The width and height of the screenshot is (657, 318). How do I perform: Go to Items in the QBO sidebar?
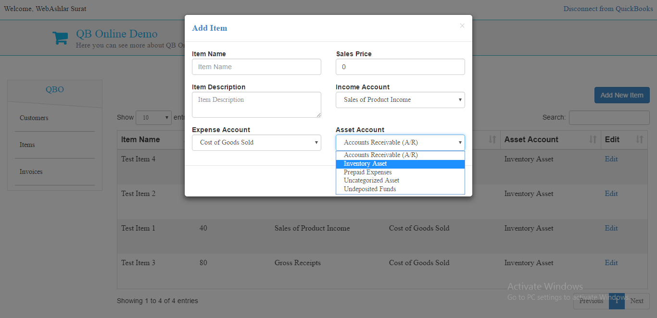pyautogui.click(x=27, y=145)
